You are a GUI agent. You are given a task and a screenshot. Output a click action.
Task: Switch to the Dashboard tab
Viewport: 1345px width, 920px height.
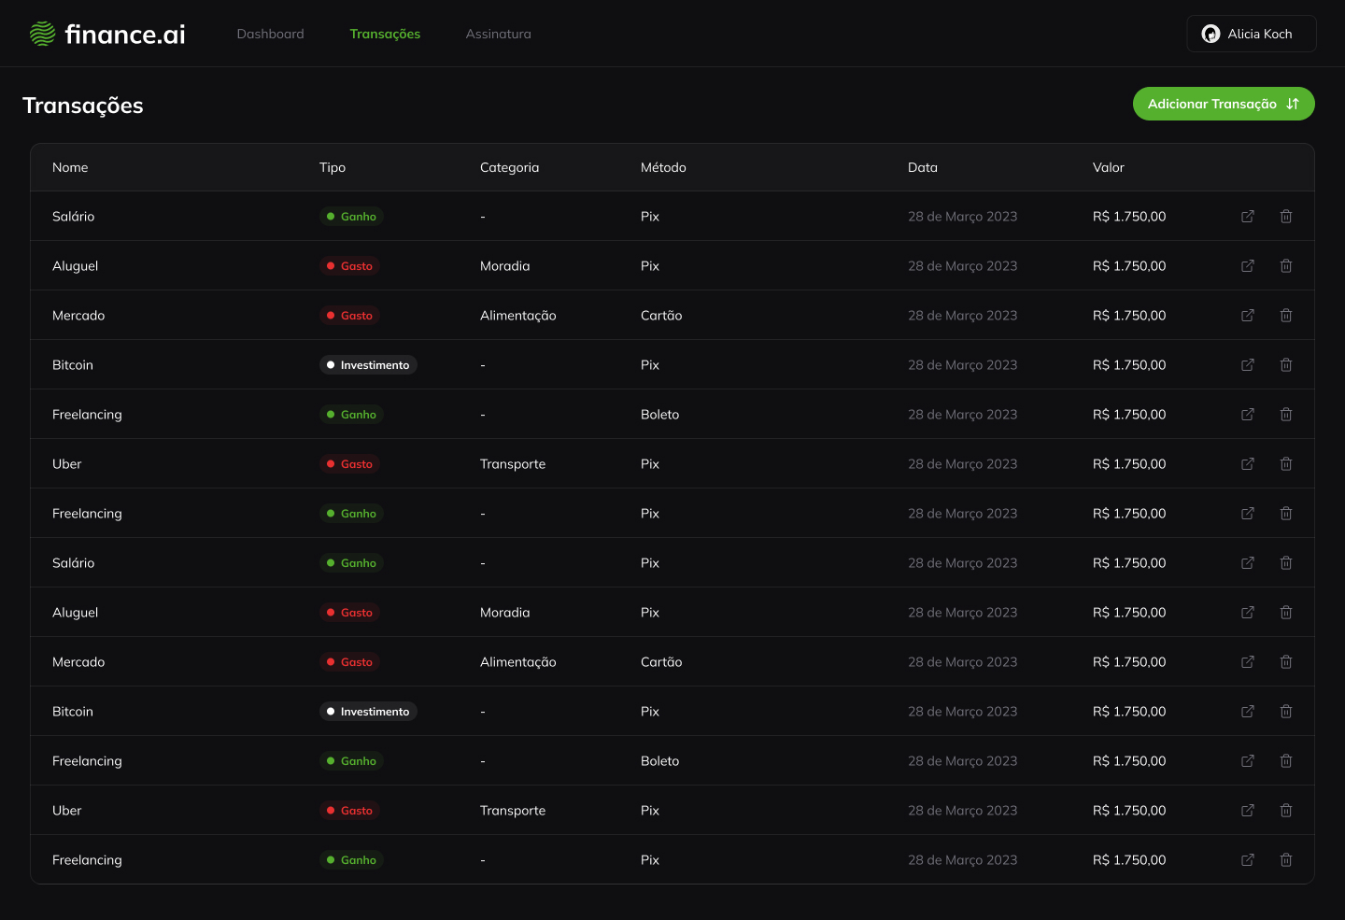pyautogui.click(x=270, y=34)
